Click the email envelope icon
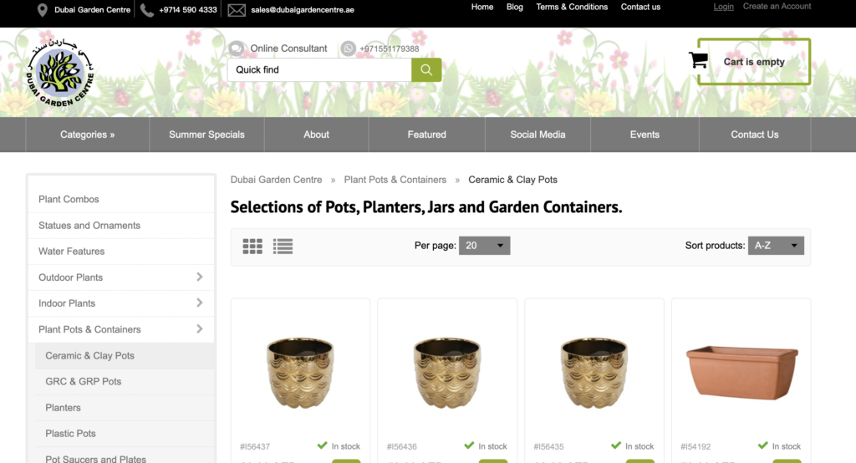Screen dimensions: 856x463 point(237,10)
